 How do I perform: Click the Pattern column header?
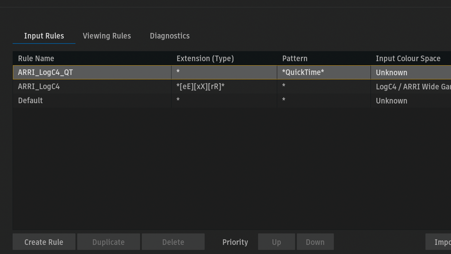tap(295, 59)
